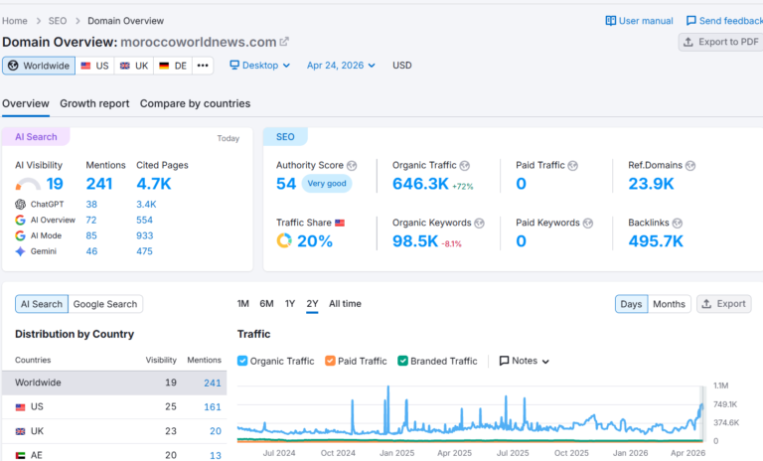Select the 1Y time range
Image resolution: width=763 pixels, height=461 pixels.
(289, 304)
